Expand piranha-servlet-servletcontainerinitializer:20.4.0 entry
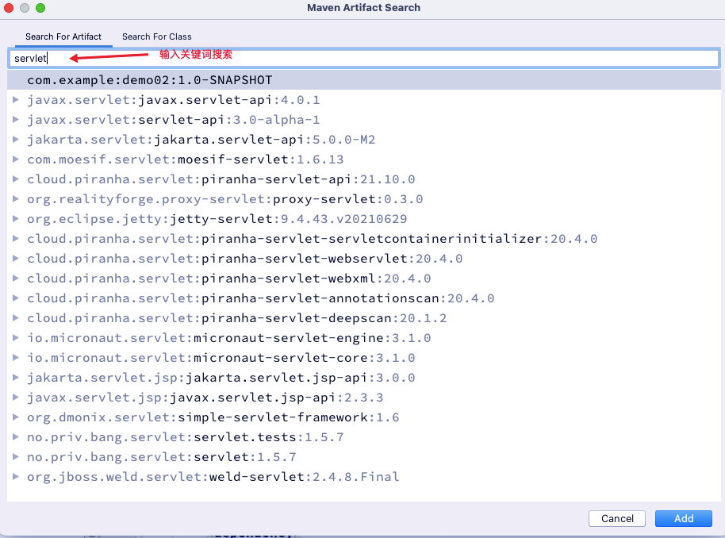 16,238
